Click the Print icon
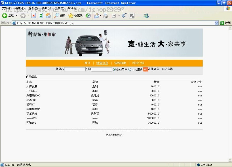This screenshot has height=167, width=232. pos(105,15)
